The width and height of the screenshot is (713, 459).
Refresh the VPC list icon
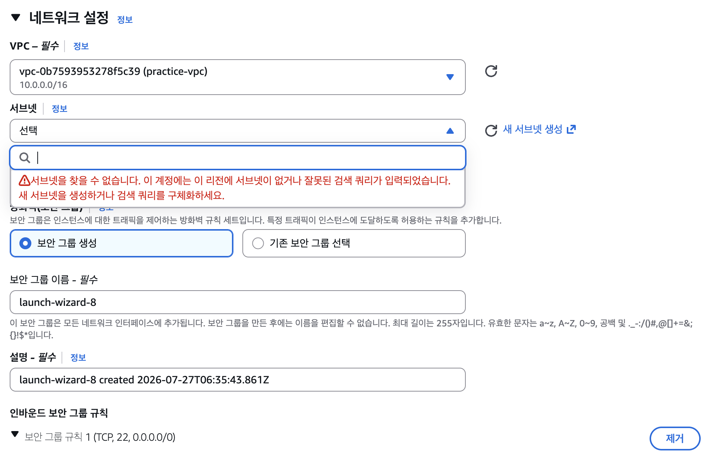pos(491,71)
